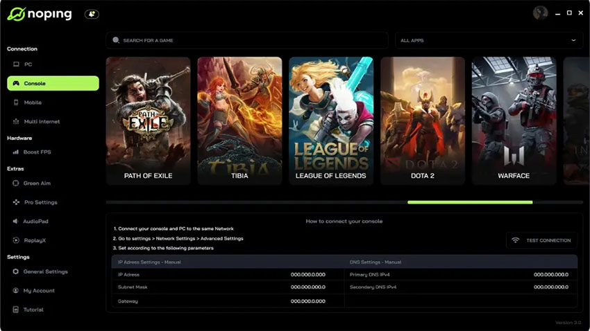Image resolution: width=590 pixels, height=331 pixels.
Task: Click the NoPing logo
Action: 40,15
